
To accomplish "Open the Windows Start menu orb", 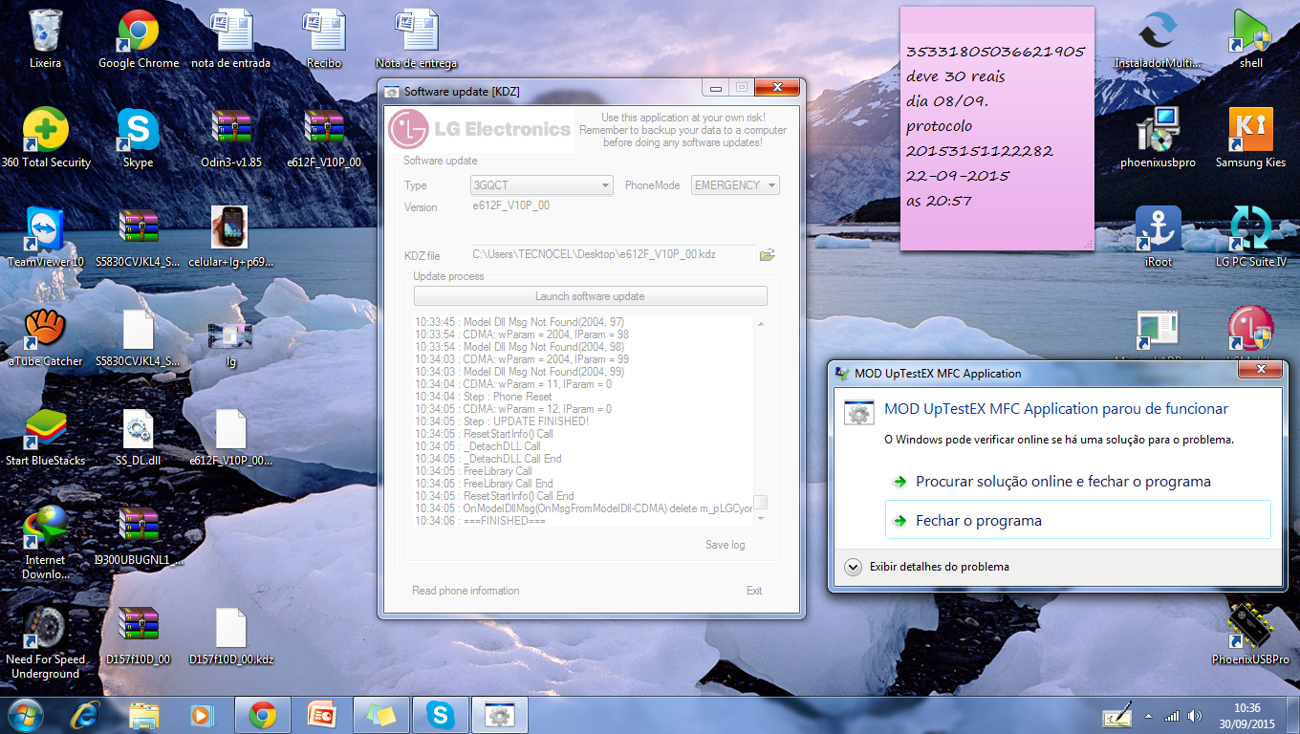I will tap(25, 715).
